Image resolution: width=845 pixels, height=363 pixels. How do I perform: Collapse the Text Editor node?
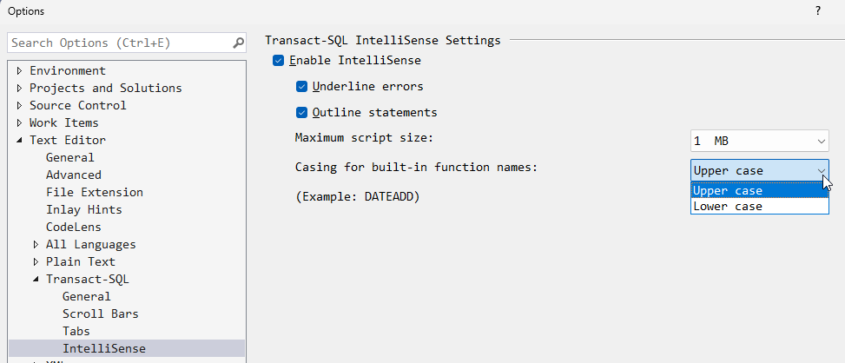[x=20, y=141]
